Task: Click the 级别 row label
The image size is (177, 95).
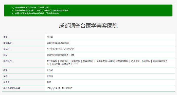Action: (x=6, y=70)
